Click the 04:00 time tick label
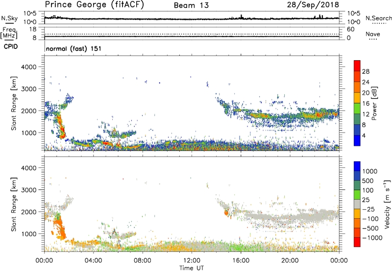 pyautogui.click(x=93, y=261)
